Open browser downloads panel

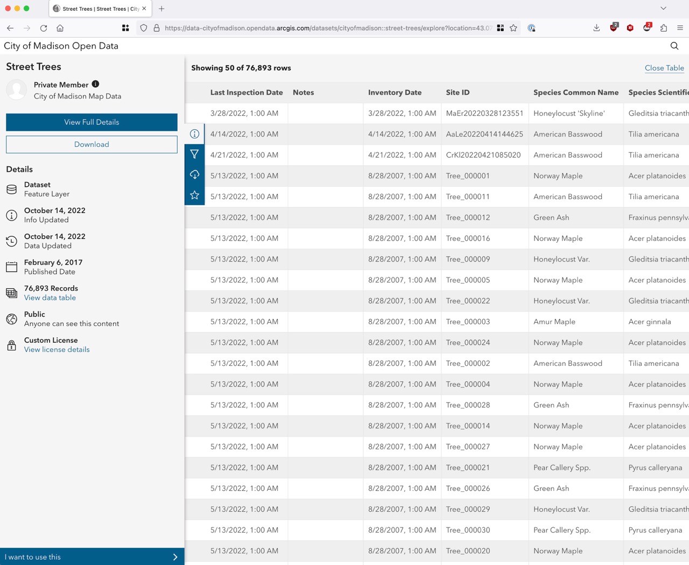click(596, 28)
